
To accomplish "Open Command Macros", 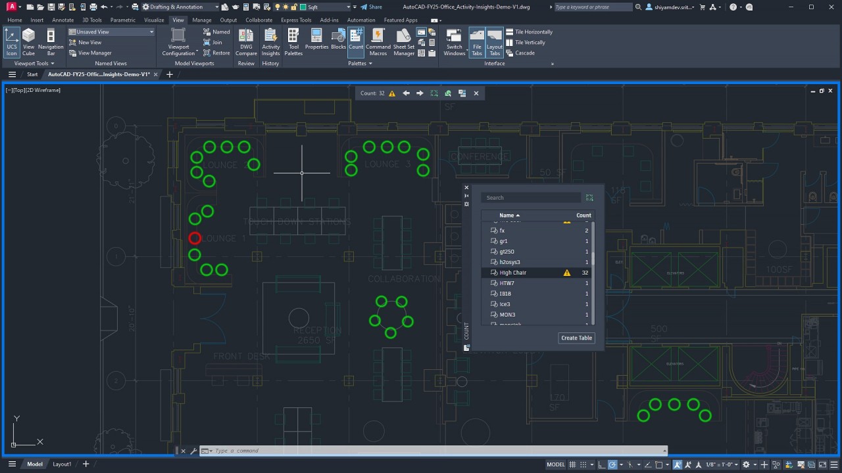I will 378,41.
